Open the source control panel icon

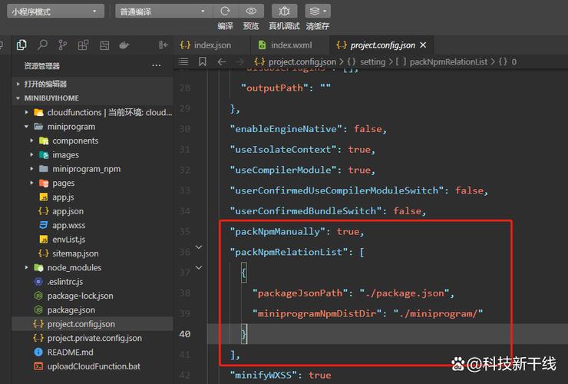point(63,45)
